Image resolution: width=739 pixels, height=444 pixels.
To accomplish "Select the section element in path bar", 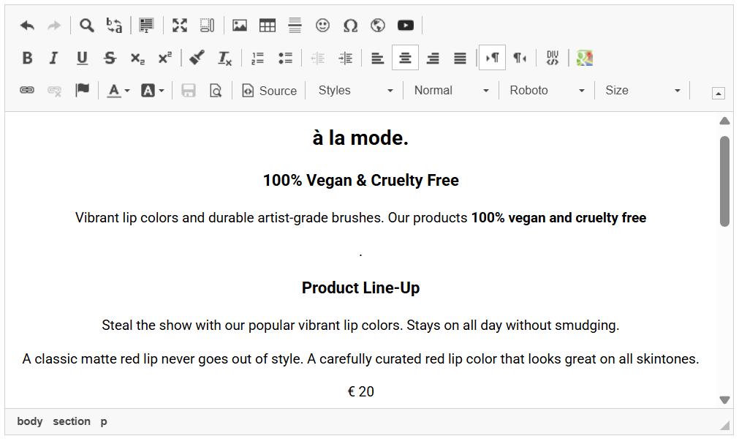I will pyautogui.click(x=72, y=421).
